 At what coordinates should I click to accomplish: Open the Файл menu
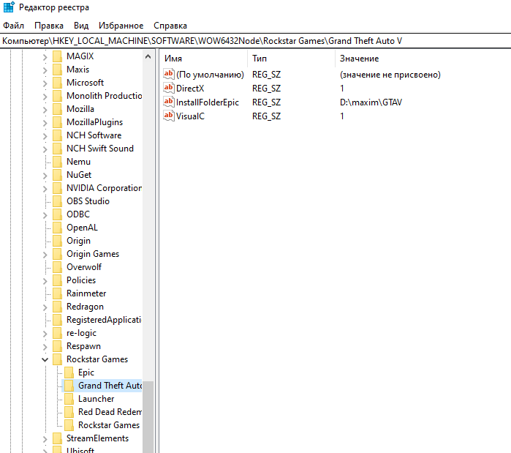pyautogui.click(x=13, y=26)
